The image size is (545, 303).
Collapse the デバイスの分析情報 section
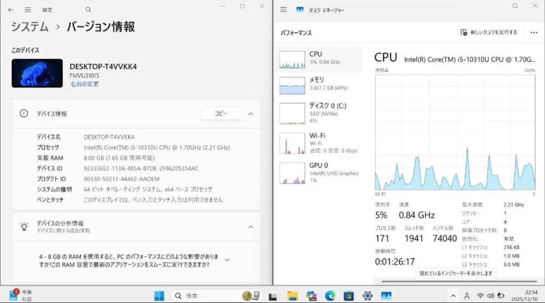(251, 227)
